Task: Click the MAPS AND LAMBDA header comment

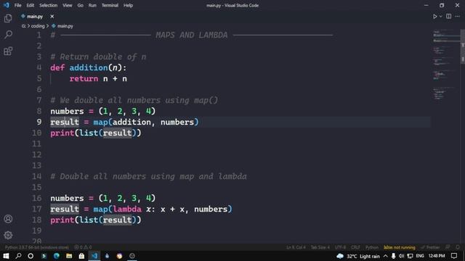Action: tap(192, 35)
